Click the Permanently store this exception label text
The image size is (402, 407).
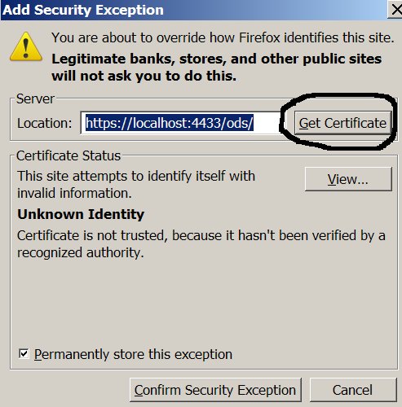[x=133, y=354]
